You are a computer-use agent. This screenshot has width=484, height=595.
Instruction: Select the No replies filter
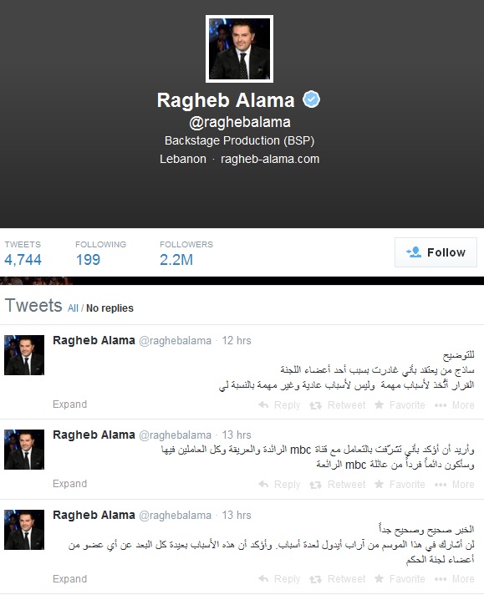coord(110,308)
